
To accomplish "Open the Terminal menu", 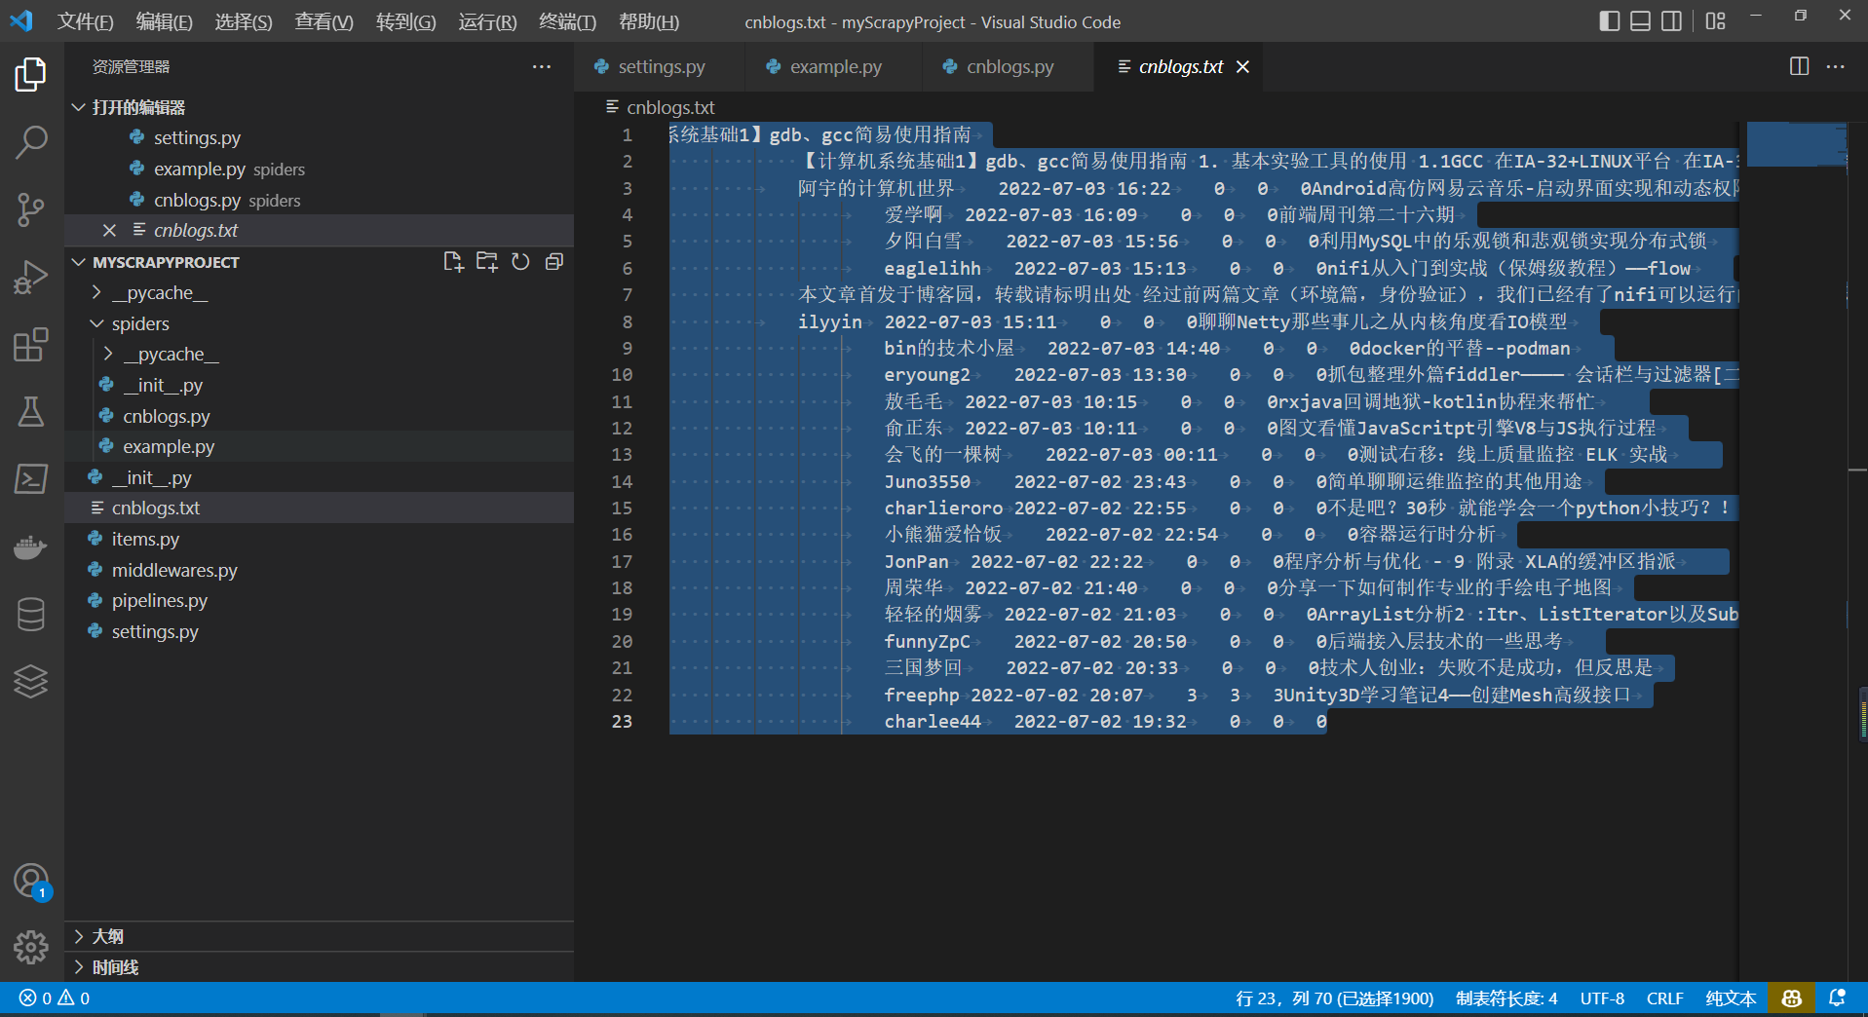I will pos(567,21).
